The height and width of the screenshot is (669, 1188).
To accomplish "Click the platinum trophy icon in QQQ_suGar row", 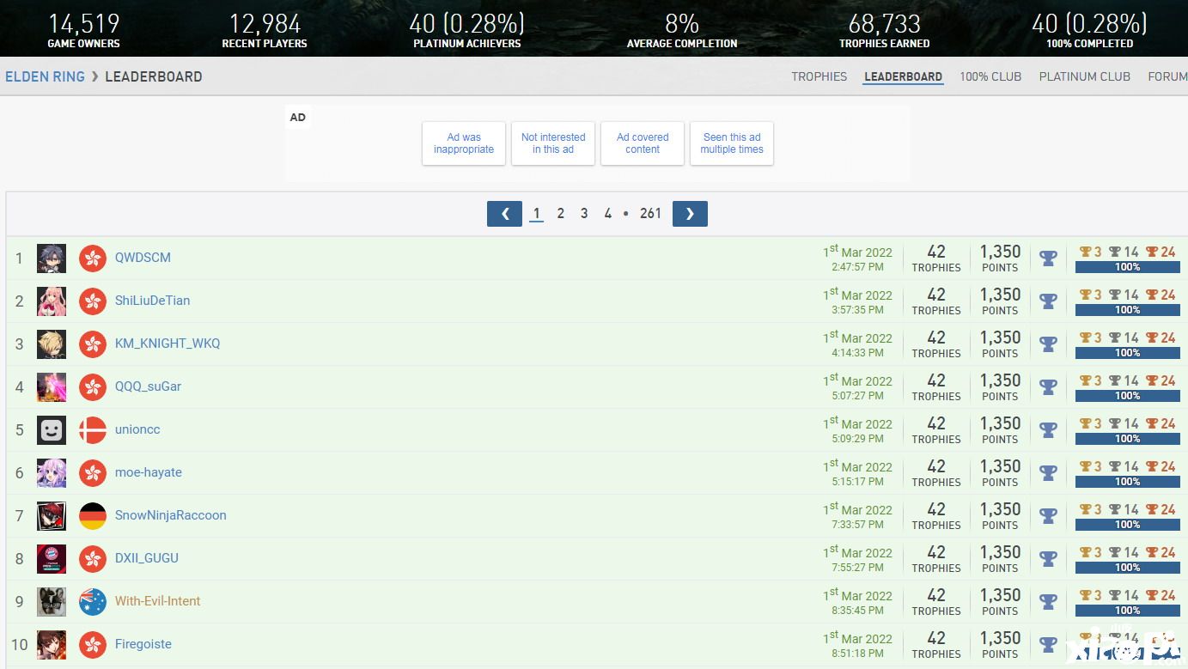I will point(1048,386).
